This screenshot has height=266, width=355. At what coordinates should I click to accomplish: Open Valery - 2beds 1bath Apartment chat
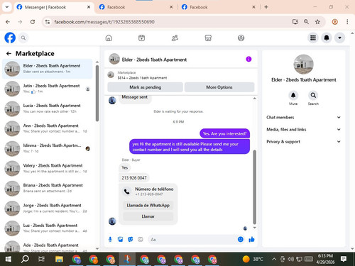(x=48, y=168)
